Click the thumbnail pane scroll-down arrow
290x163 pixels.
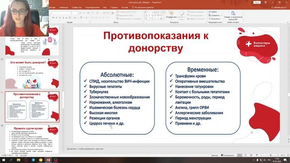pyautogui.click(x=63, y=152)
